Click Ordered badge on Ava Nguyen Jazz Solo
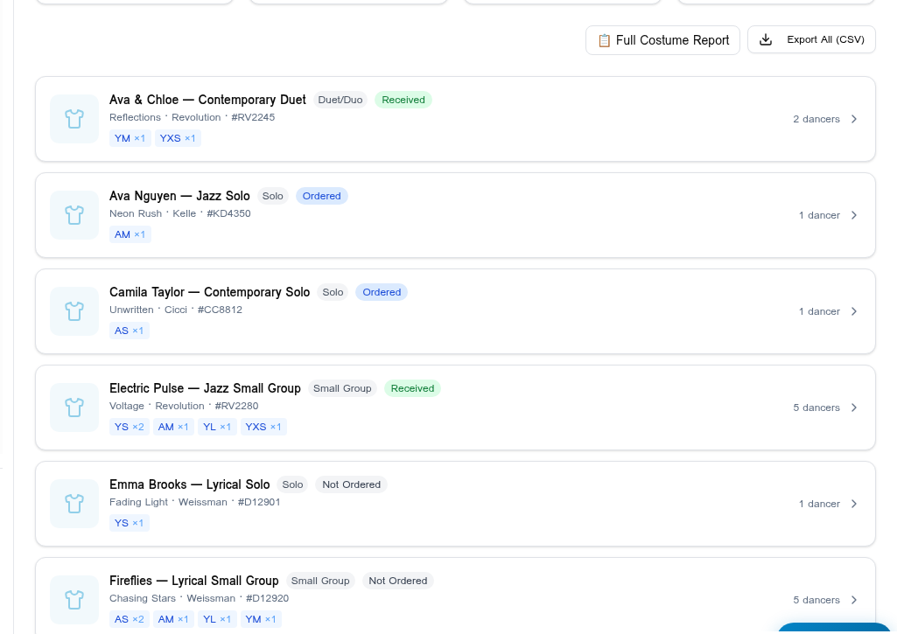 pos(321,196)
